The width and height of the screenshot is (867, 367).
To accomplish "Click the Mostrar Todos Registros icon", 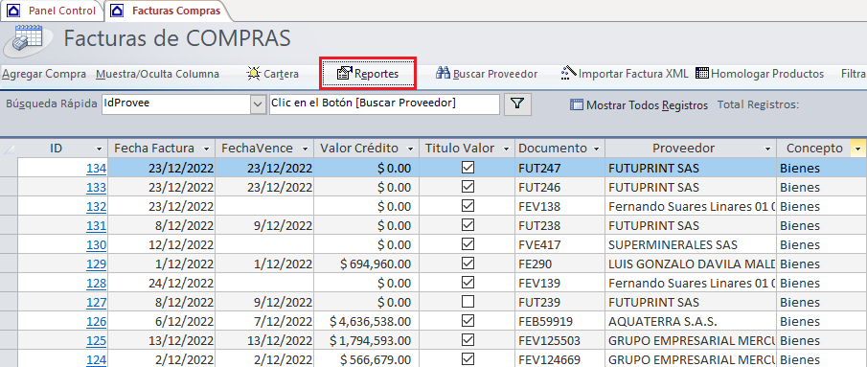I will coord(576,104).
